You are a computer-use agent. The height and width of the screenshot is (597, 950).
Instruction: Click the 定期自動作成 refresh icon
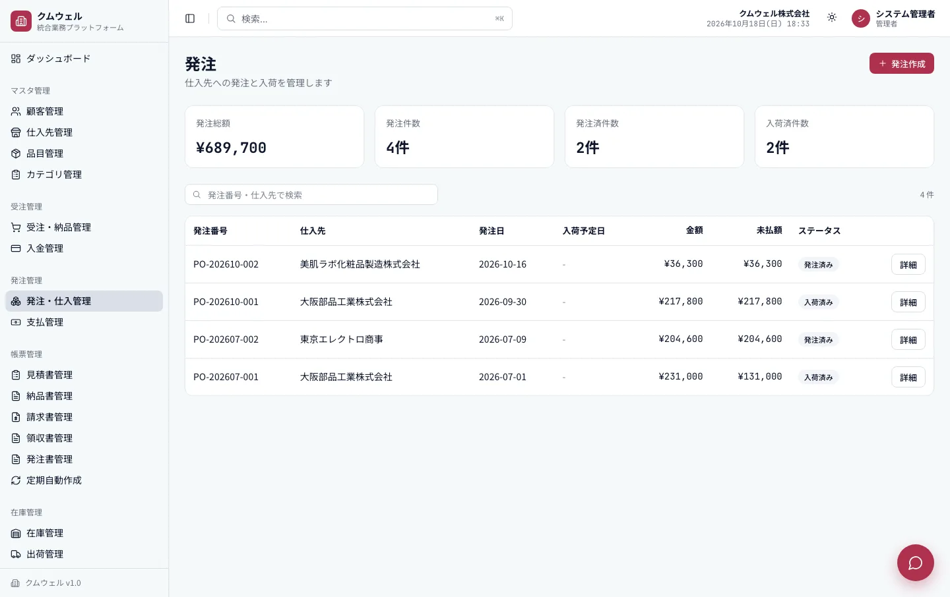[x=16, y=480]
